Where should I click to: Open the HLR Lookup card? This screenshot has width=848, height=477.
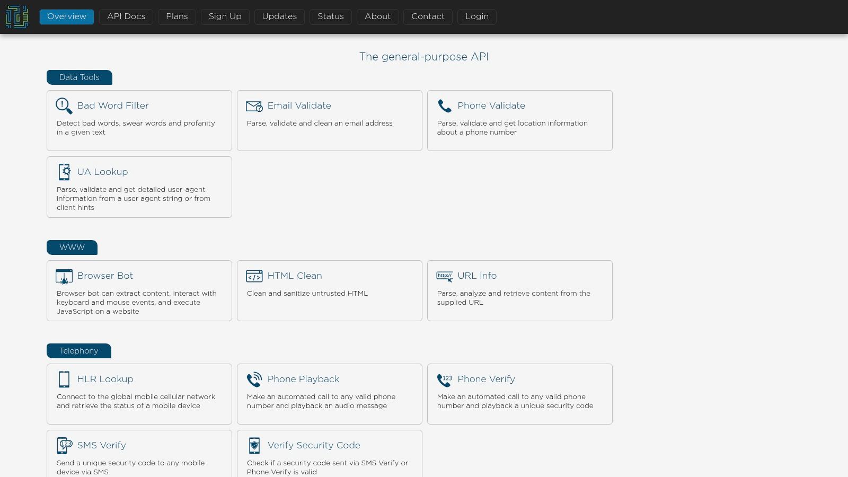(139, 393)
